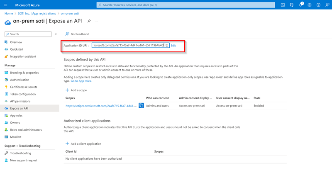Image resolution: width=332 pixels, height=173 pixels.
Task: Click the Token configuration icon
Action: pyautogui.click(x=6, y=94)
